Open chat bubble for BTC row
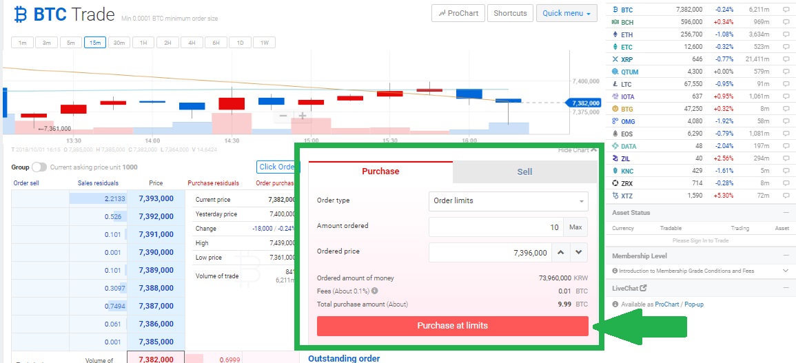 click(786, 10)
